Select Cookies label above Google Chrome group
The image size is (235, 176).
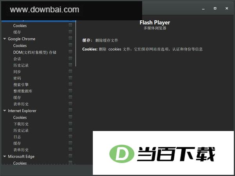[x=20, y=25]
